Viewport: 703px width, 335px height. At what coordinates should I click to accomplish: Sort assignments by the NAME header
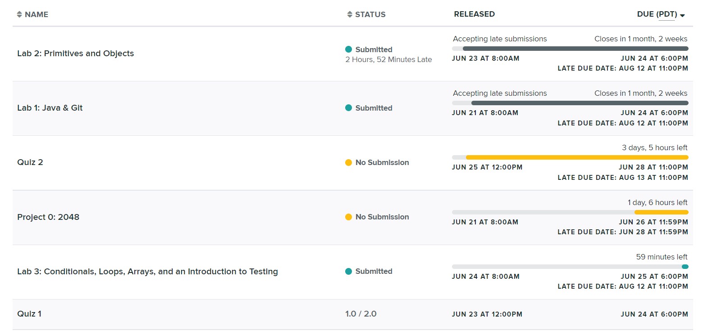pos(37,14)
